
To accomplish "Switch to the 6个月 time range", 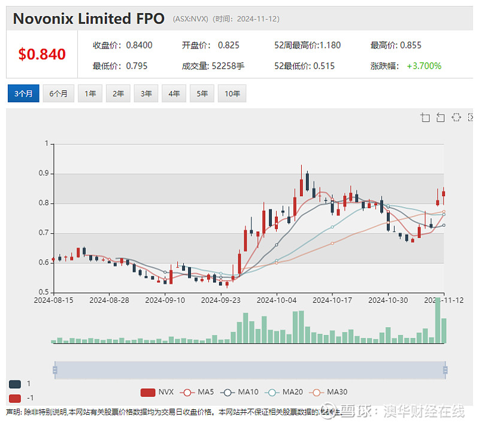I will point(58,93).
